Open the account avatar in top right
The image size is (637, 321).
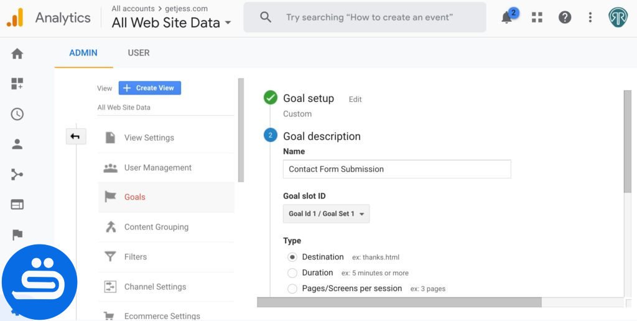[x=618, y=17]
